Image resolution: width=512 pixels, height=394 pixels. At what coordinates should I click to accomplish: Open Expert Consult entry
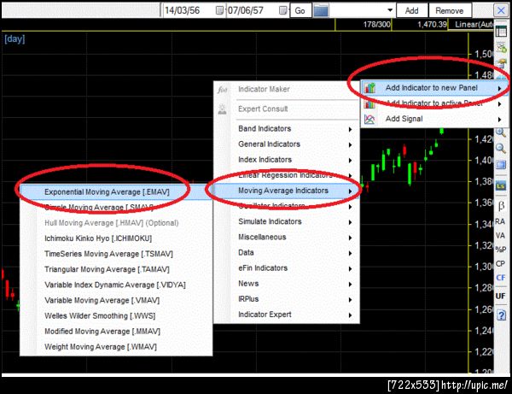point(288,109)
